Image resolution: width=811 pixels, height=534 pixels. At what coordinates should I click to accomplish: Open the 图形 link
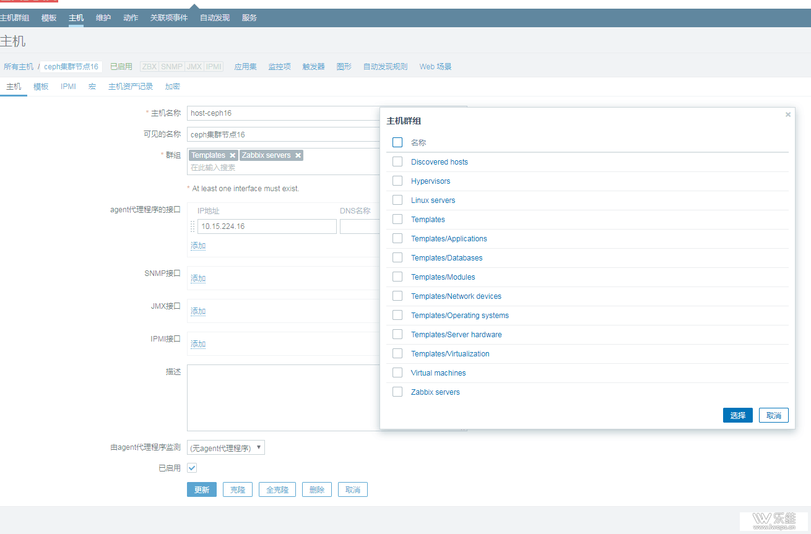(344, 66)
